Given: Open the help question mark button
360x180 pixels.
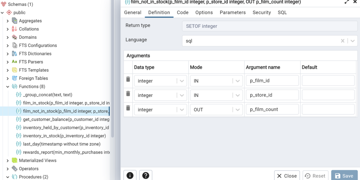Looking at the screenshot, I should [146, 176].
